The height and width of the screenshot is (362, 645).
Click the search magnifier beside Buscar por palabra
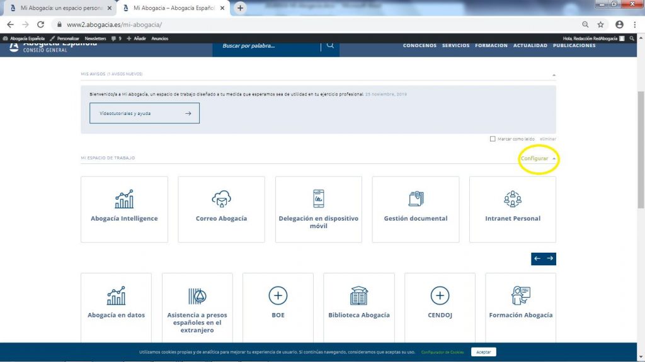click(330, 45)
